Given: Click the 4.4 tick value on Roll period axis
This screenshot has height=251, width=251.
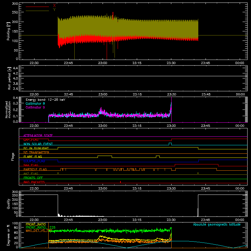Looking at the screenshot, I should point(15,68).
